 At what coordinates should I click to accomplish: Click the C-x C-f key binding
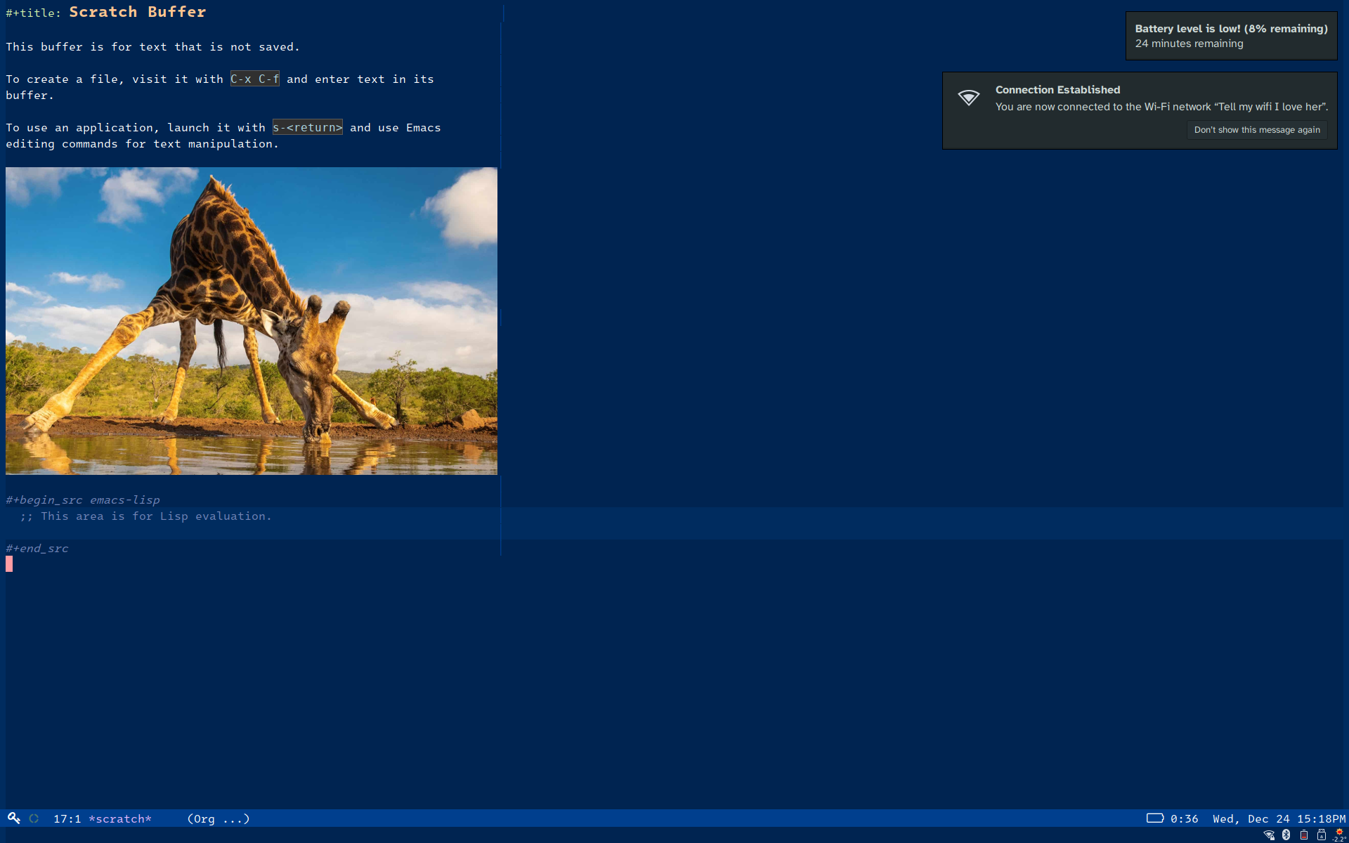point(254,79)
